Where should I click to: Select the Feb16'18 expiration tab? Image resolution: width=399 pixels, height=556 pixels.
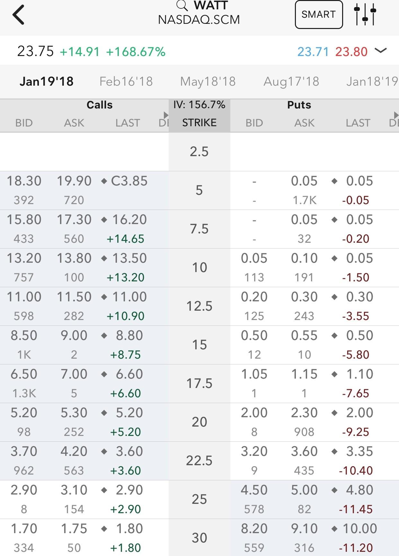126,81
